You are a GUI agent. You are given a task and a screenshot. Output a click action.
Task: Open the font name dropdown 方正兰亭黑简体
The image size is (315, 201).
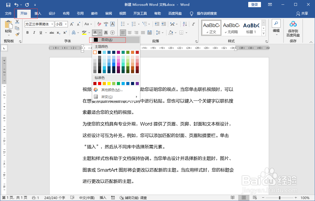[52, 24]
